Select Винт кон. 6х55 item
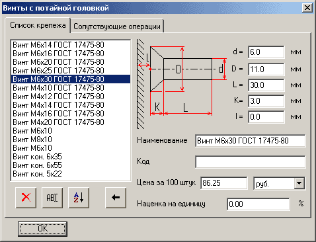This screenshot has width=316, height=242. [71, 165]
